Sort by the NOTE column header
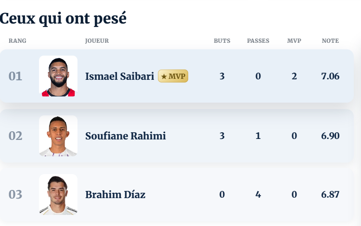The height and width of the screenshot is (226, 361). click(x=330, y=41)
